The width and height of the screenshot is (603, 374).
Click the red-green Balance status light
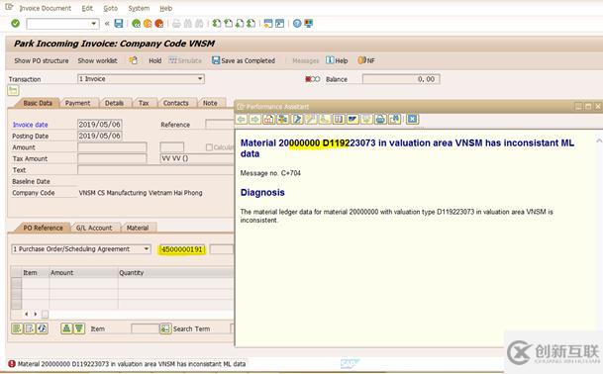coord(312,79)
